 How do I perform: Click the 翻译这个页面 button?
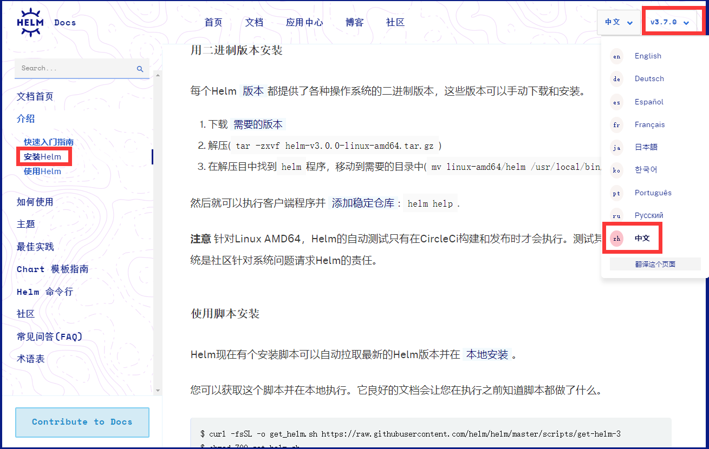(x=655, y=264)
